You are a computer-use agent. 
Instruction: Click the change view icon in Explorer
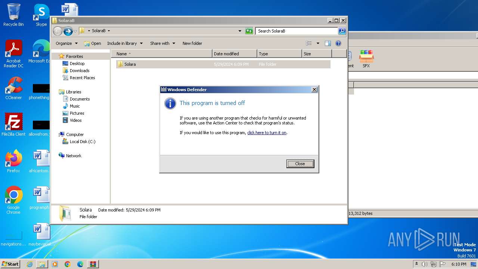309,43
